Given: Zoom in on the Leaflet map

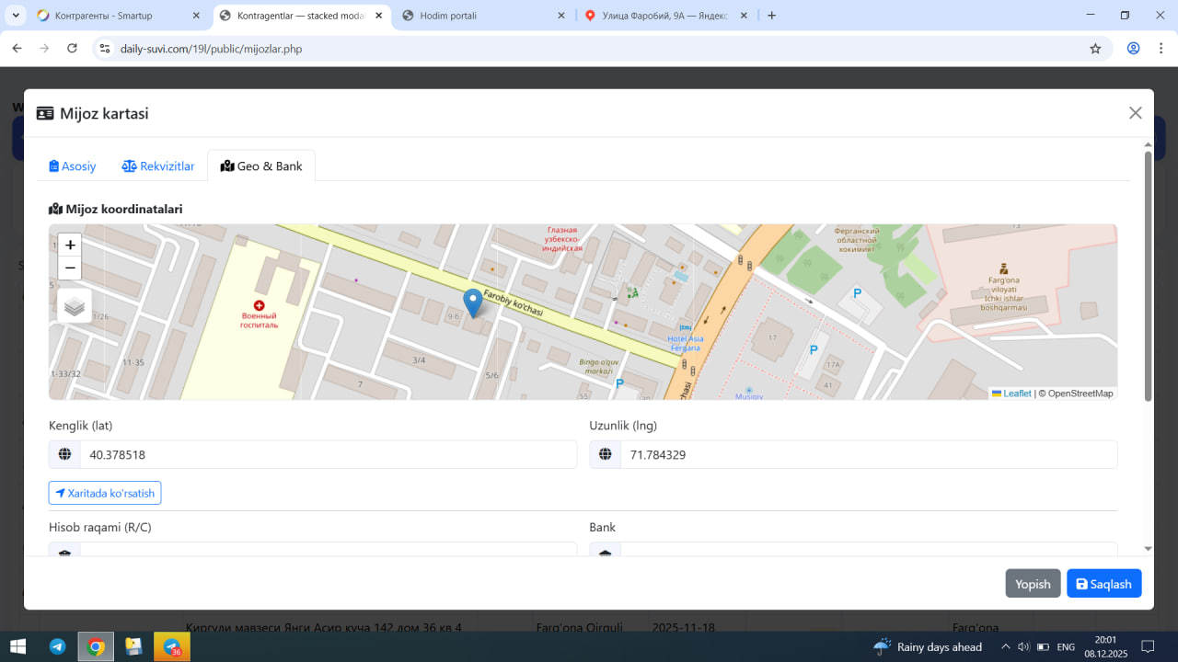Looking at the screenshot, I should tap(70, 245).
